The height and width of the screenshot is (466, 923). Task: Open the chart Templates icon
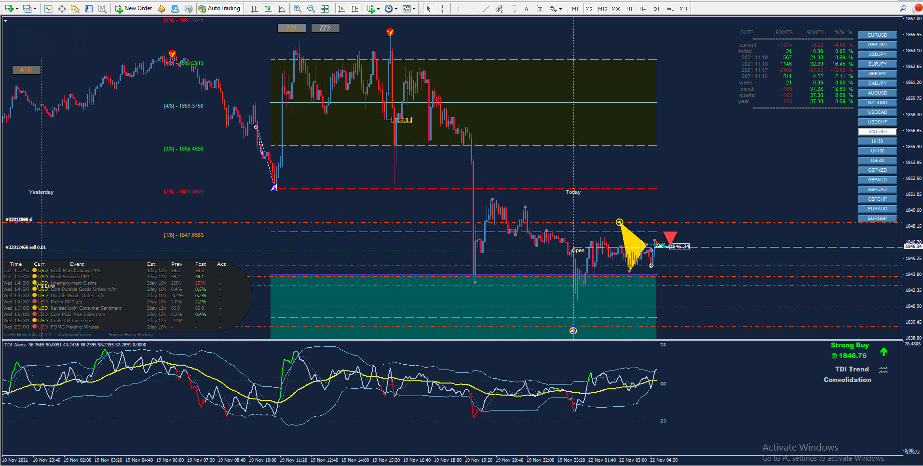point(407,9)
